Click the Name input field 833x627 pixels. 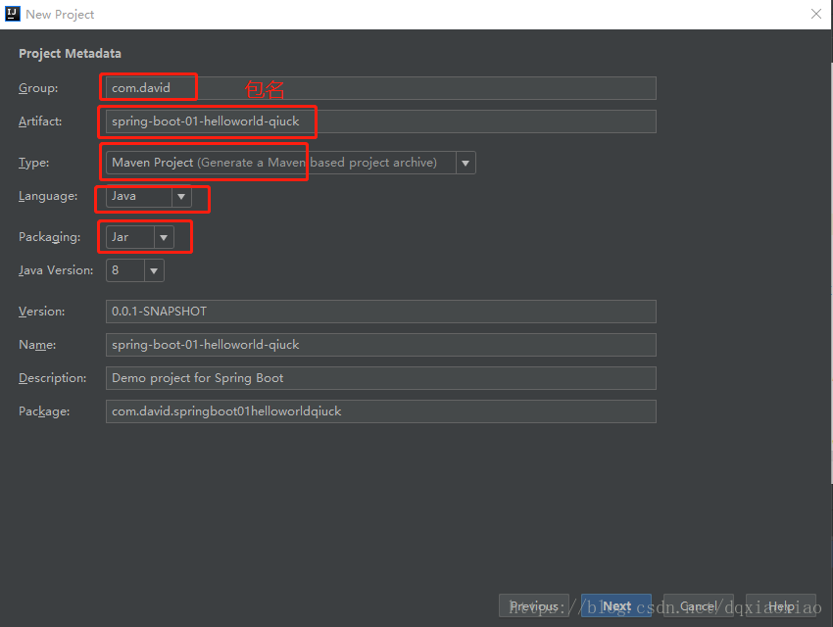click(380, 344)
